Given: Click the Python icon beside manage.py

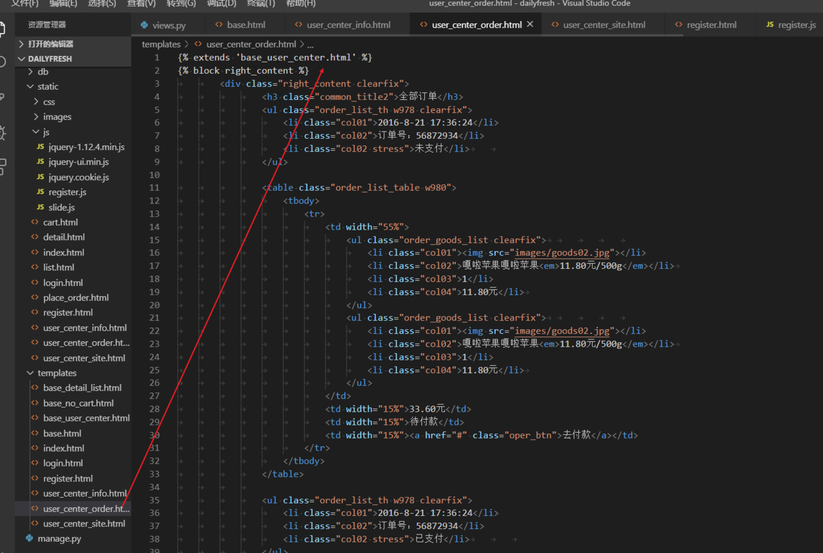Looking at the screenshot, I should pyautogui.click(x=29, y=538).
